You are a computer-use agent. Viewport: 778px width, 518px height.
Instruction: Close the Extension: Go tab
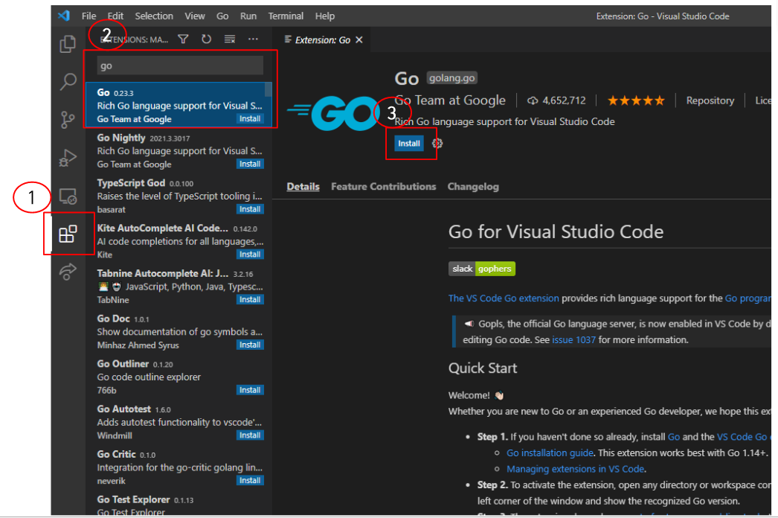pyautogui.click(x=359, y=39)
